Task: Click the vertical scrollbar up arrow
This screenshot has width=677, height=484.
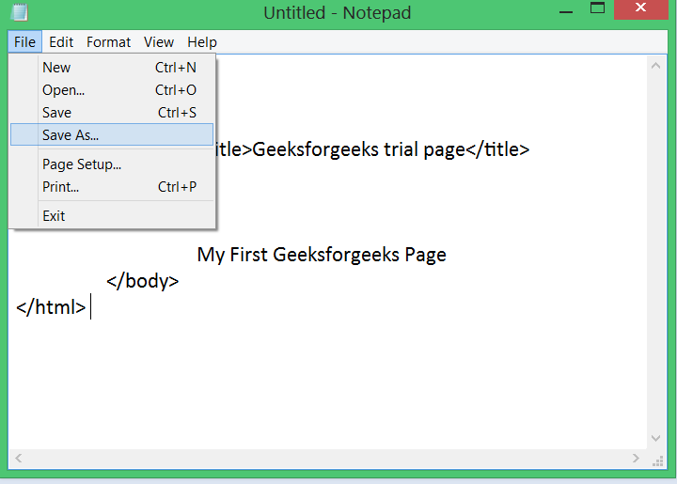Action: tap(655, 66)
